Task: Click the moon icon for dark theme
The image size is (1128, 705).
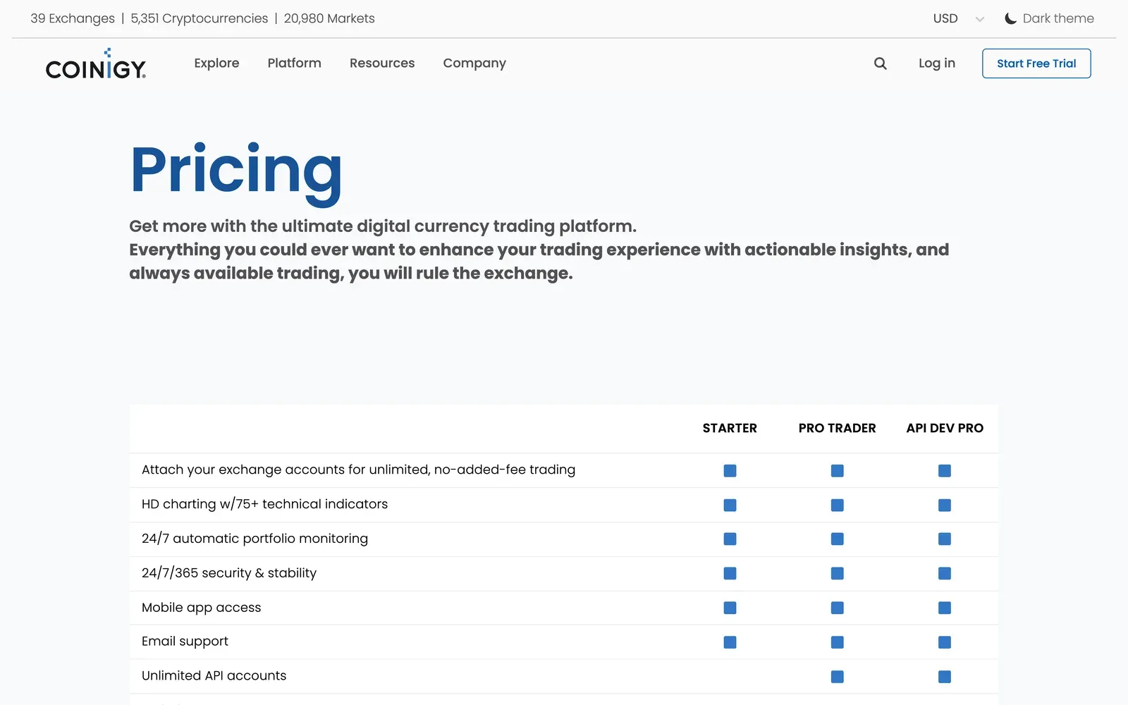Action: [1010, 18]
